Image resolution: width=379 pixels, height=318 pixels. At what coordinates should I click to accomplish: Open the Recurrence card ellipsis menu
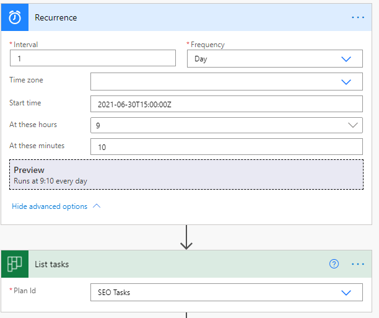pos(358,17)
